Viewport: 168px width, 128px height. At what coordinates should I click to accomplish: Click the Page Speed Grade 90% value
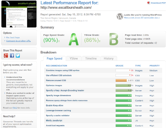point(51,40)
